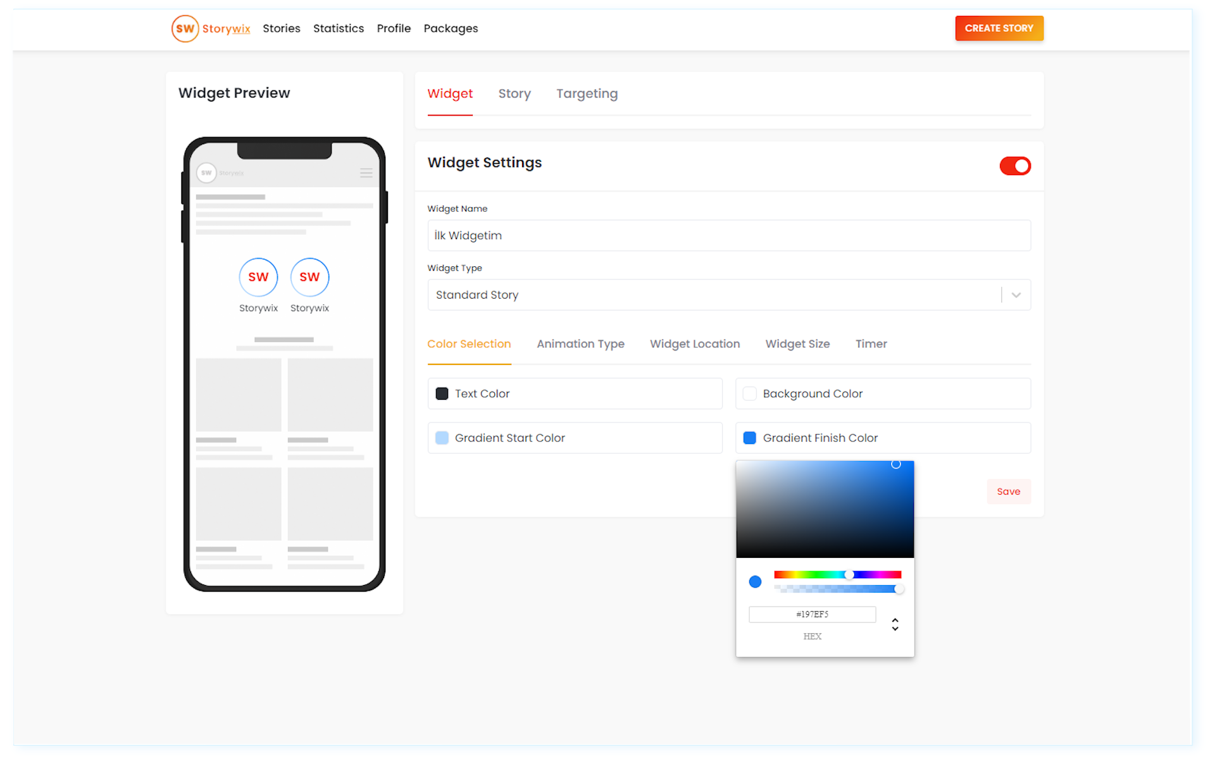
Task: Click the Save button
Action: [x=1008, y=491]
